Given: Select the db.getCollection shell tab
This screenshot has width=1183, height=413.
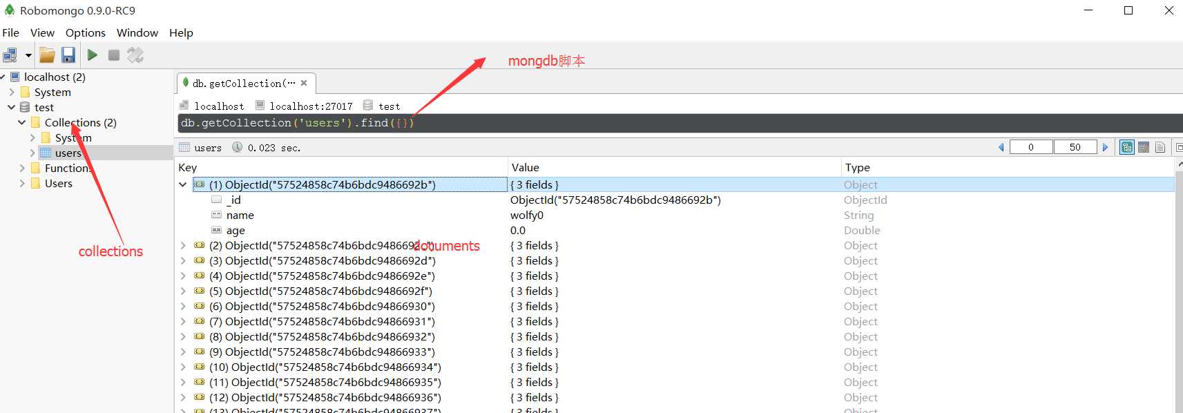Looking at the screenshot, I should (247, 84).
